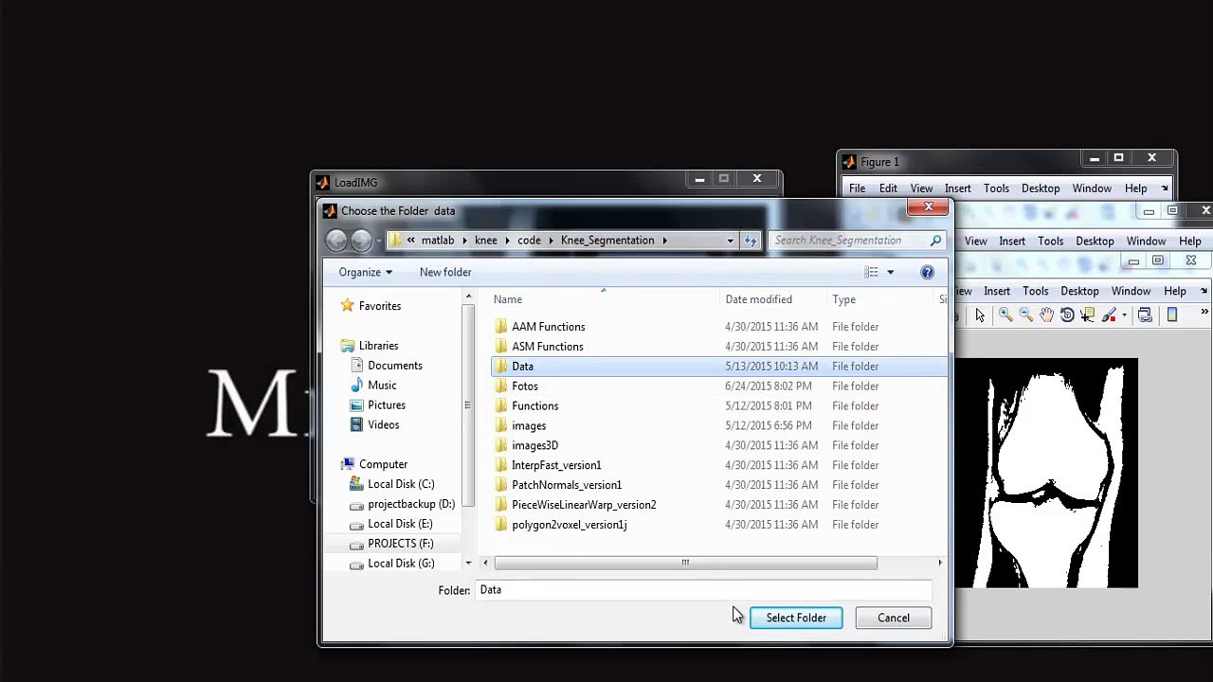The height and width of the screenshot is (682, 1213).
Task: Activate the Pan hand tool in figure toolbar
Action: (1046, 315)
